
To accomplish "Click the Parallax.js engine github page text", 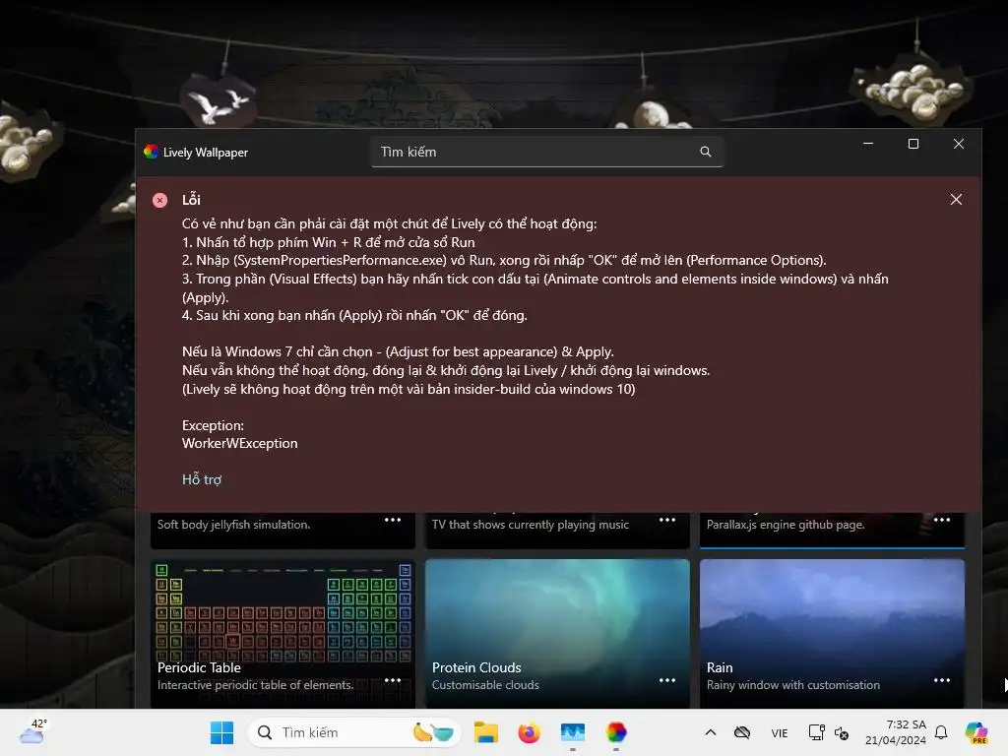I will coord(786,525).
